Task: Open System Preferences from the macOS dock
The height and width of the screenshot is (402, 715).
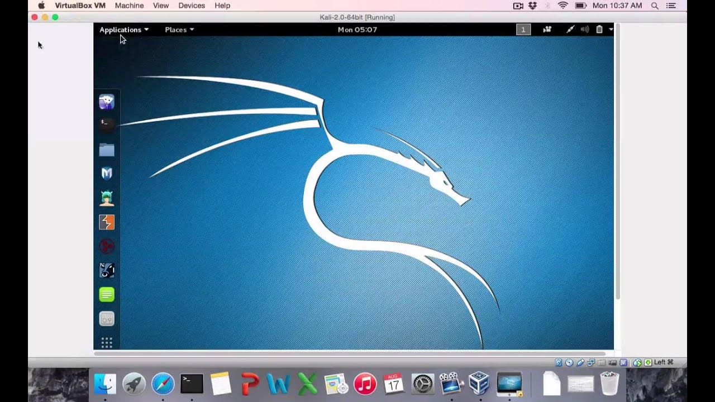Action: tap(423, 384)
